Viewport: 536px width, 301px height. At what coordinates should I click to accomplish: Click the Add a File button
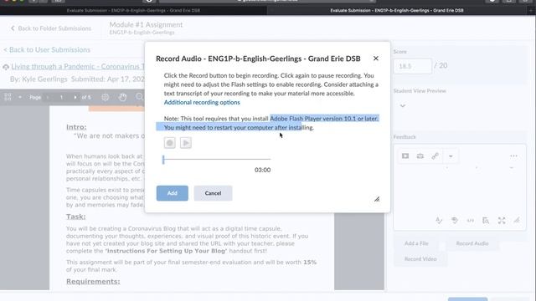click(x=416, y=243)
